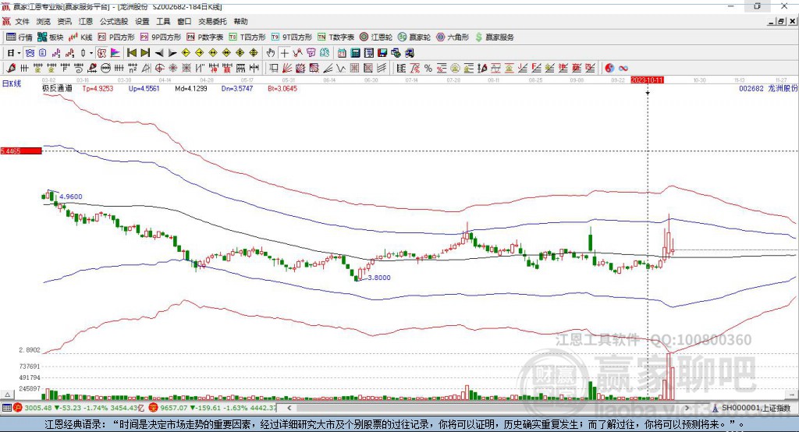Open the 江恩轮 tool
Screen dimensions: 799x432
pyautogui.click(x=376, y=37)
